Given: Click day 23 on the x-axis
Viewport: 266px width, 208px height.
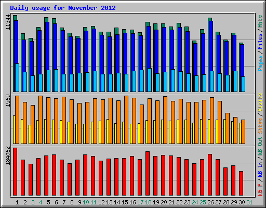Looking at the screenshot, I should point(187,202).
